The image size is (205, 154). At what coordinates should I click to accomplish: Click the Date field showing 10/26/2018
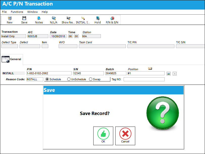coord(58,36)
